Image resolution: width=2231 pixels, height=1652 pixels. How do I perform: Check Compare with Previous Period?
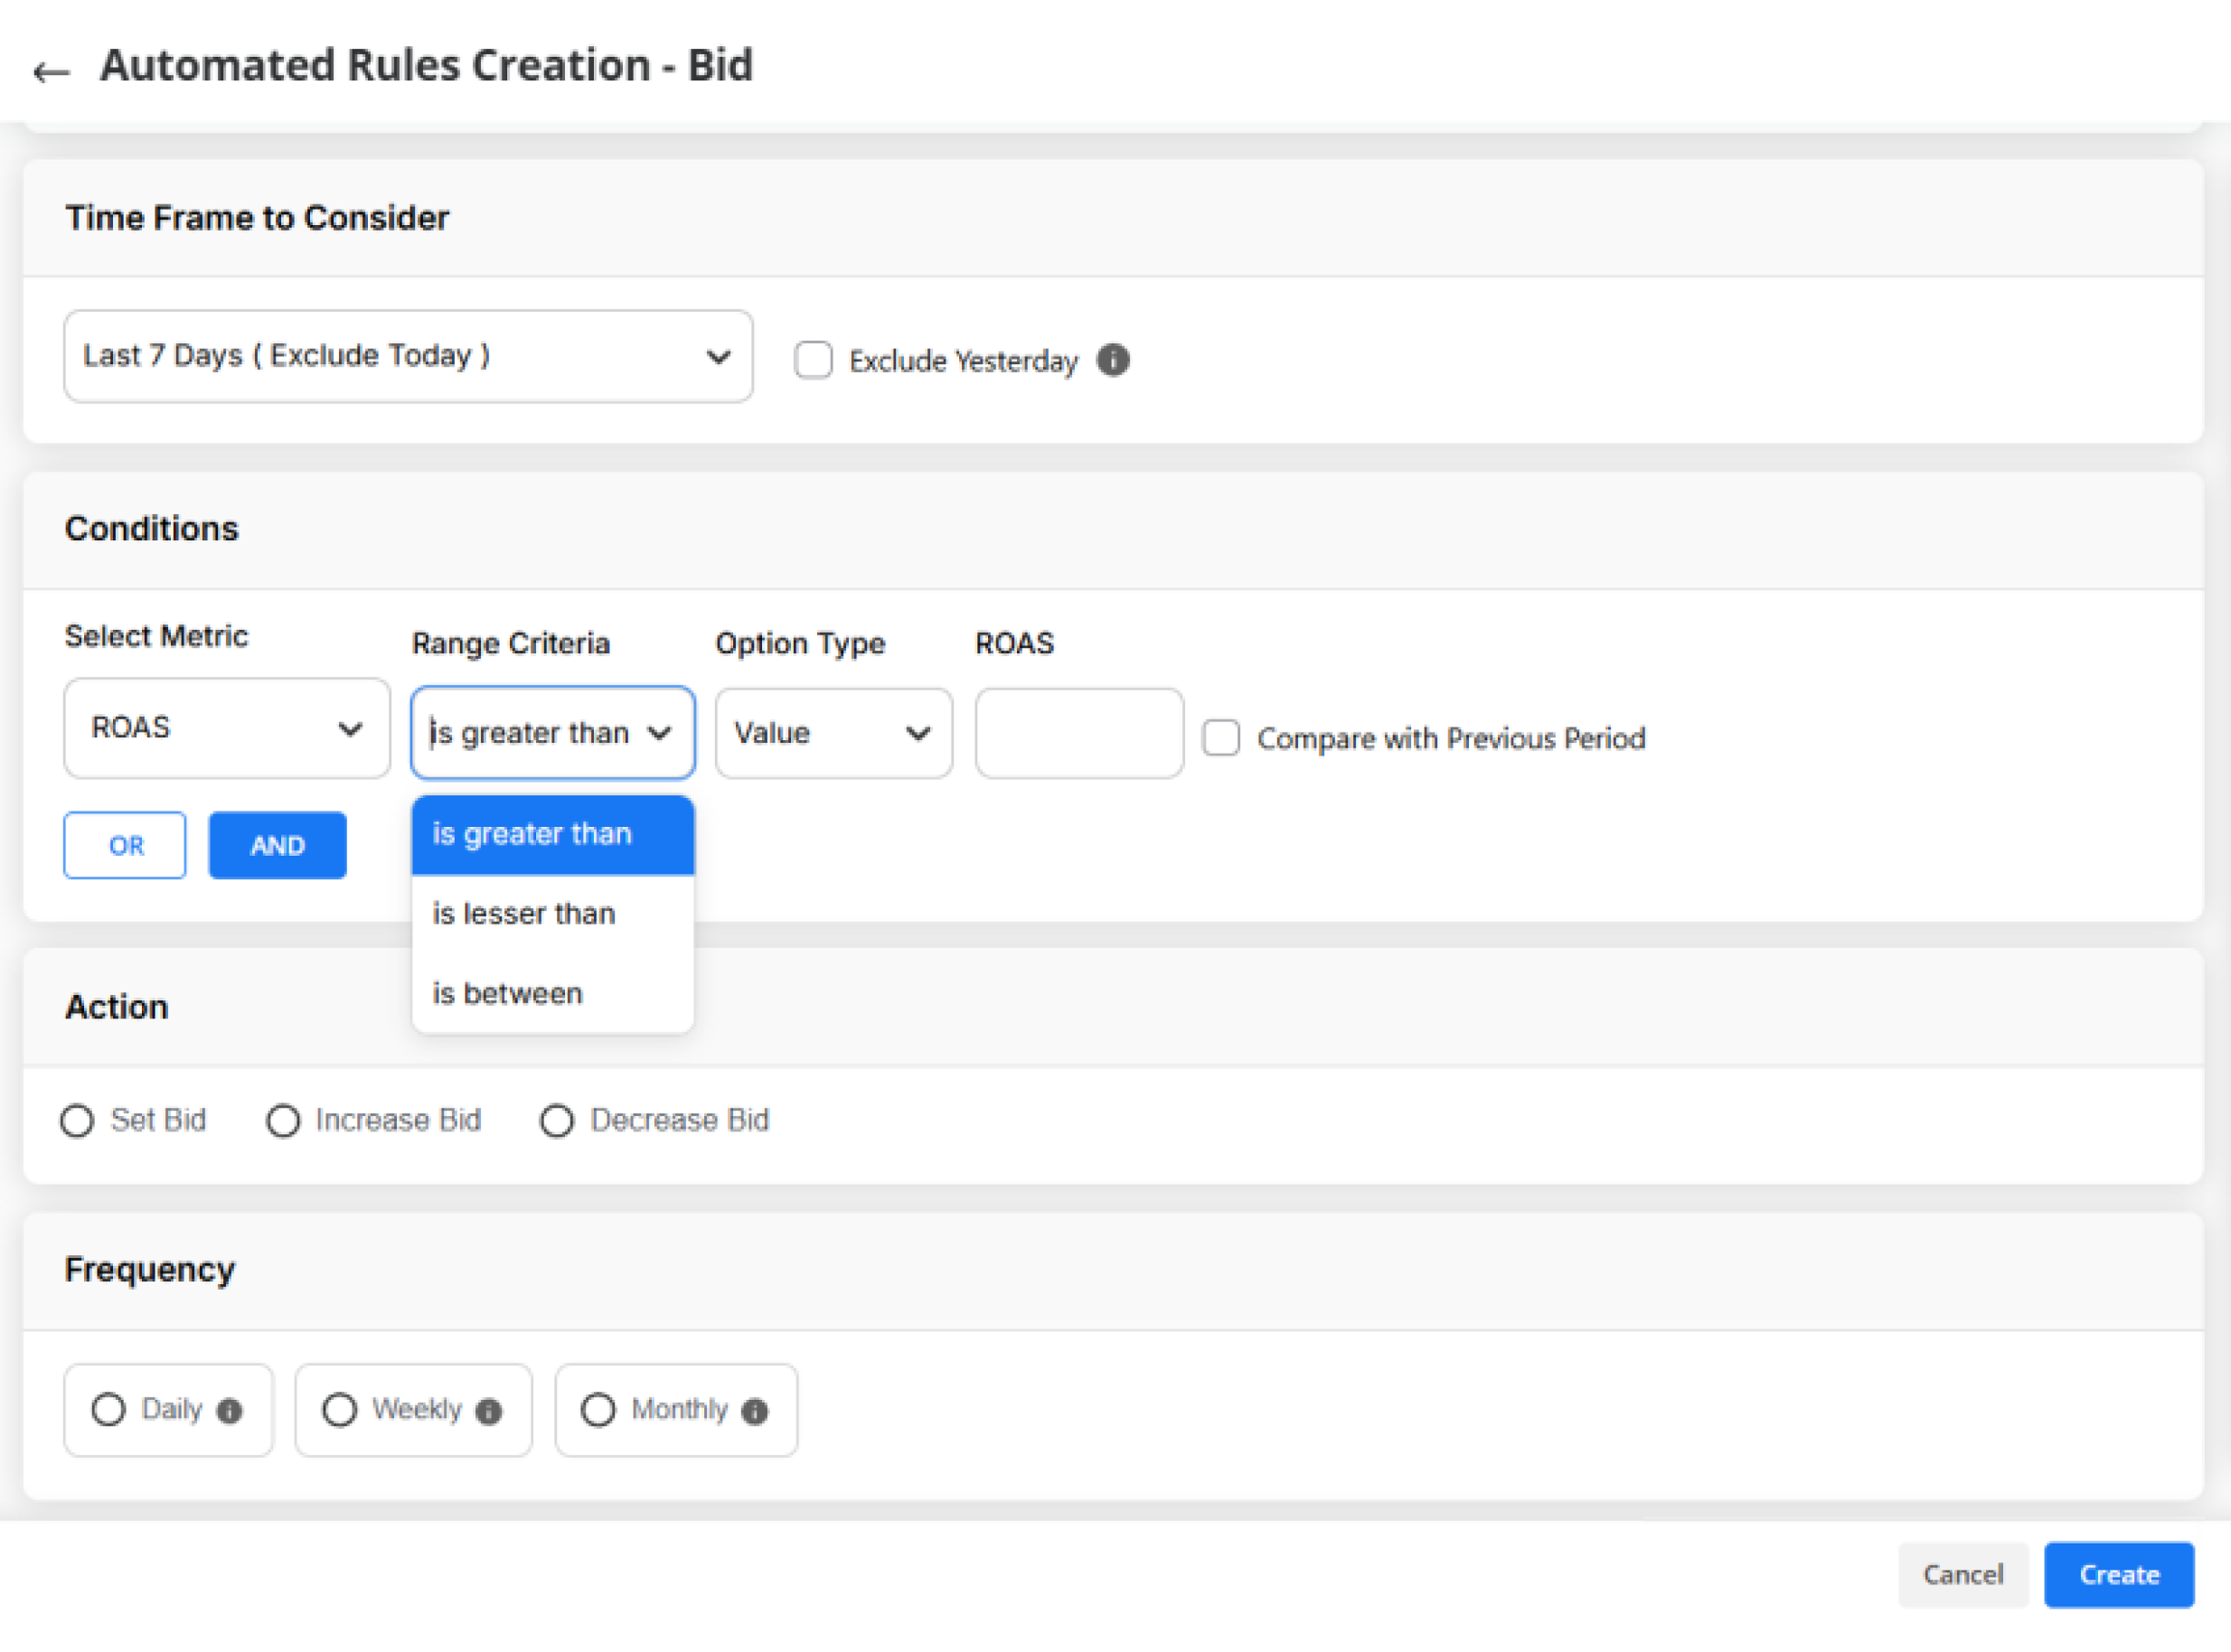click(1220, 738)
